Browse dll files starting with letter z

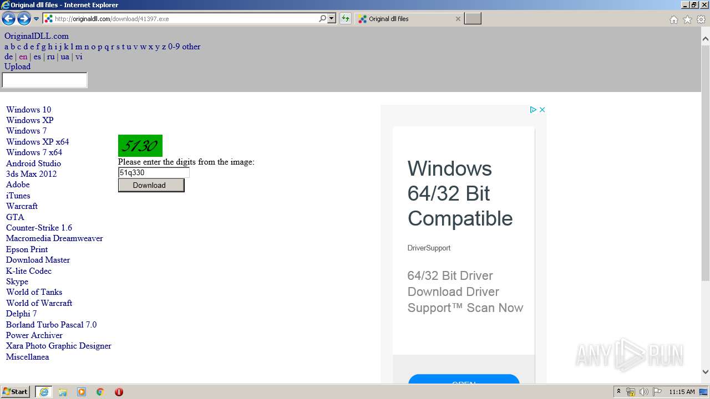click(164, 47)
